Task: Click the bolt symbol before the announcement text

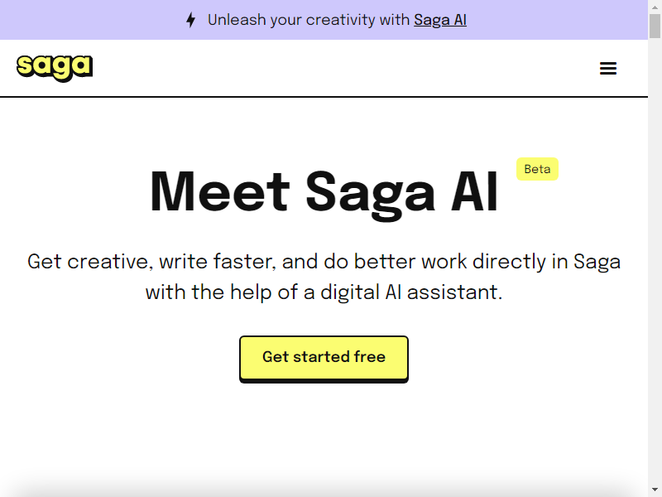Action: [x=190, y=19]
